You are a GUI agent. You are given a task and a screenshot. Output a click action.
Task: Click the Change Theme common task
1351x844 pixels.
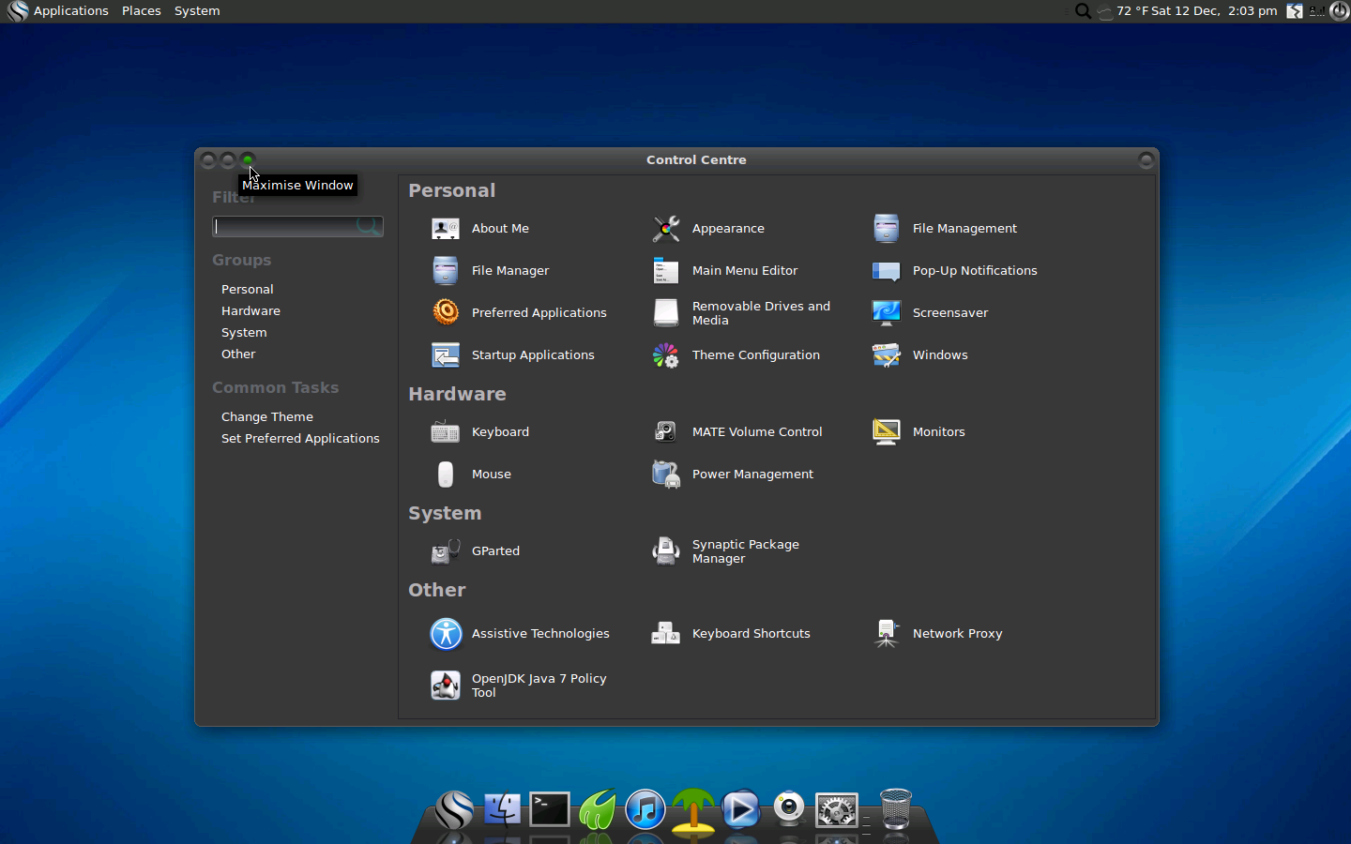pyautogui.click(x=267, y=417)
